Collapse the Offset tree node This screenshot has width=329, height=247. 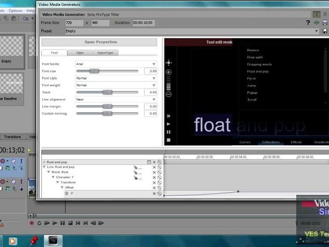[62, 187]
